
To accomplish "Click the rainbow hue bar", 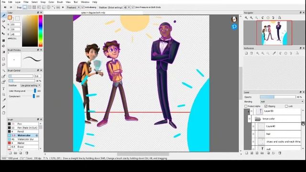I will click(x=41, y=31).
